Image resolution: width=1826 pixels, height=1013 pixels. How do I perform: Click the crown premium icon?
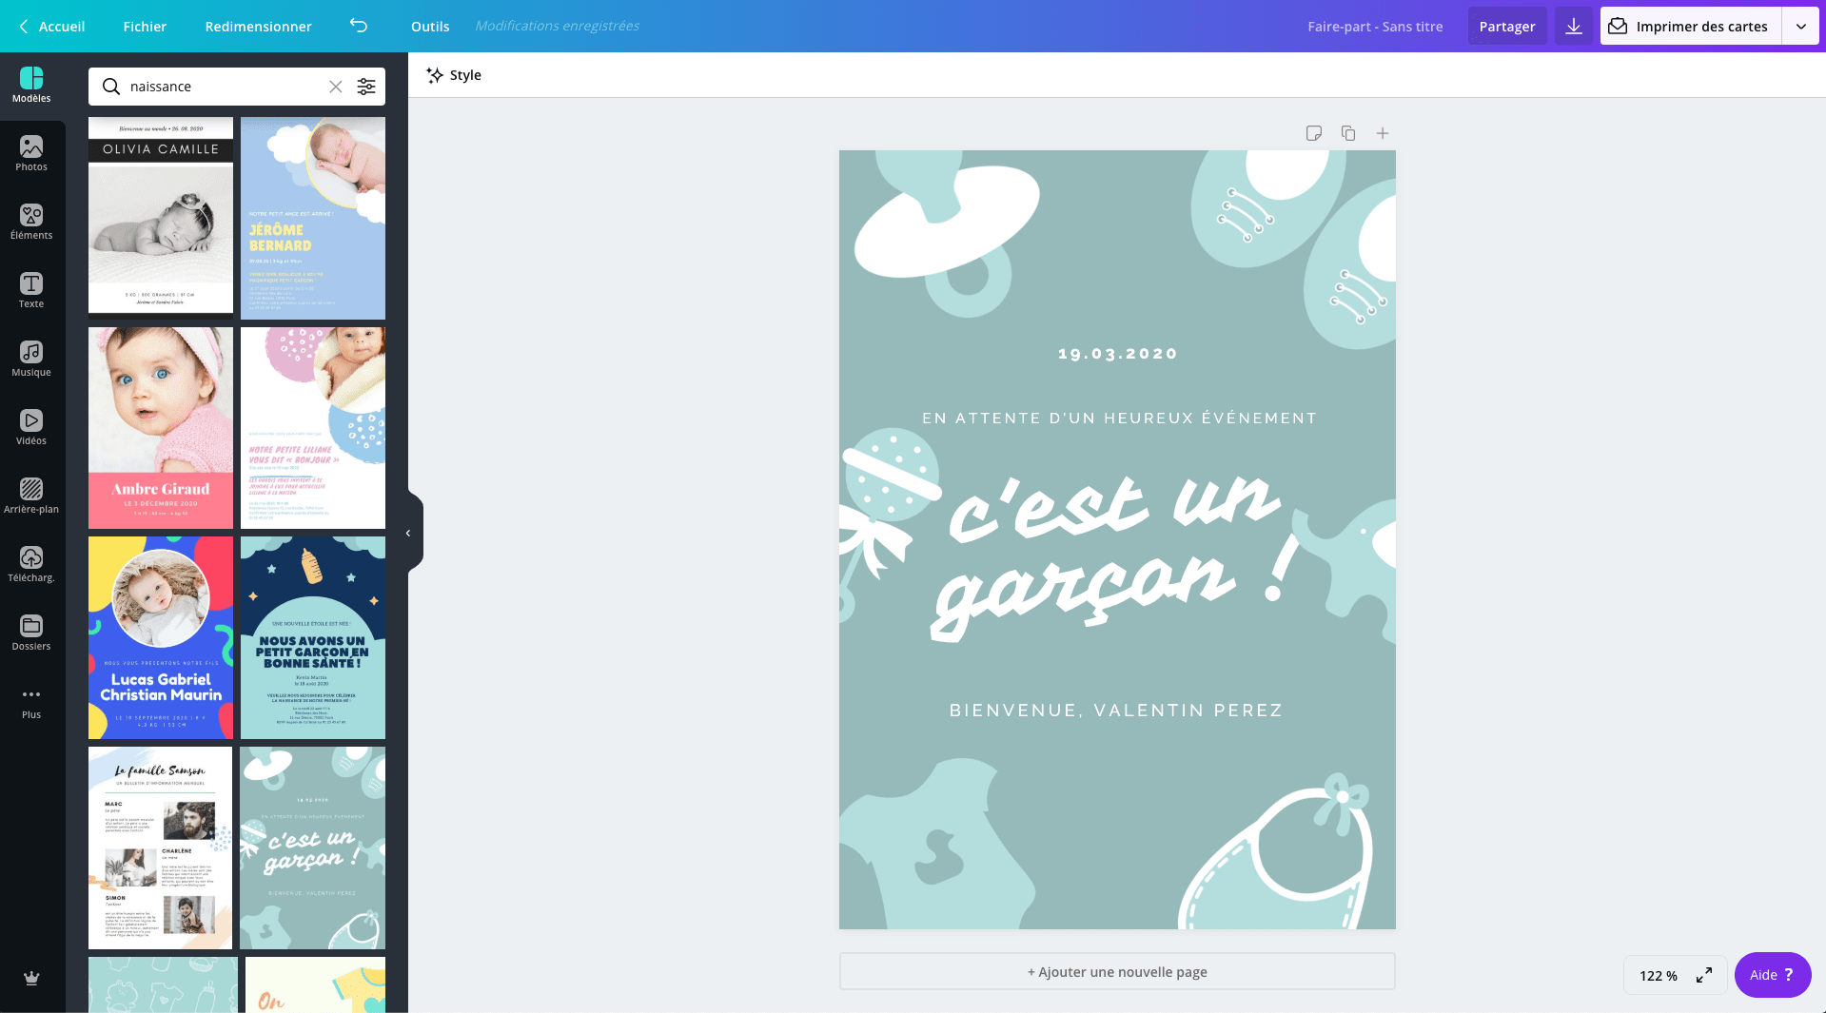(x=31, y=978)
